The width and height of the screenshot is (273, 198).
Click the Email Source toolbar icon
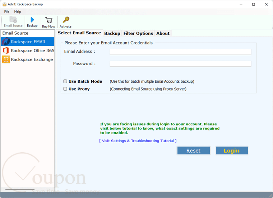(x=13, y=22)
